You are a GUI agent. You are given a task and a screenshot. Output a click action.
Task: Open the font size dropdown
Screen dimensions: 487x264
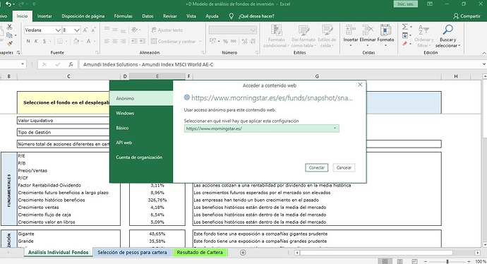point(77,30)
